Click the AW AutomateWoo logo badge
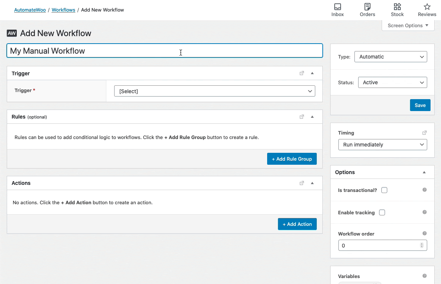The width and height of the screenshot is (441, 284). pos(12,34)
